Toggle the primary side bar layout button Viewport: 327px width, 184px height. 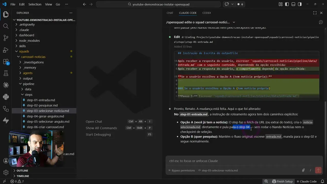tap(287, 4)
